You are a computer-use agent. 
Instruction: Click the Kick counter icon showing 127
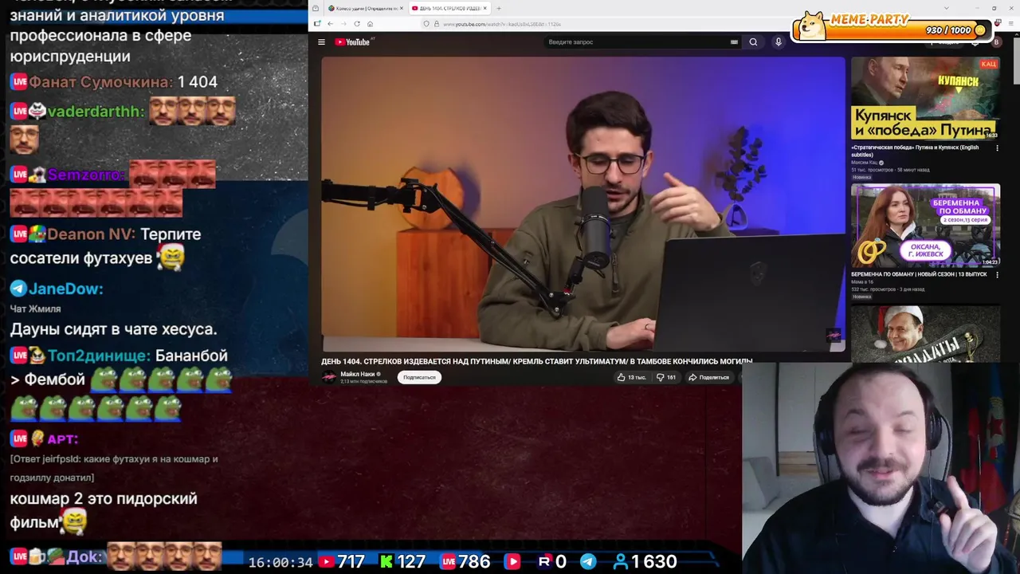click(x=386, y=562)
